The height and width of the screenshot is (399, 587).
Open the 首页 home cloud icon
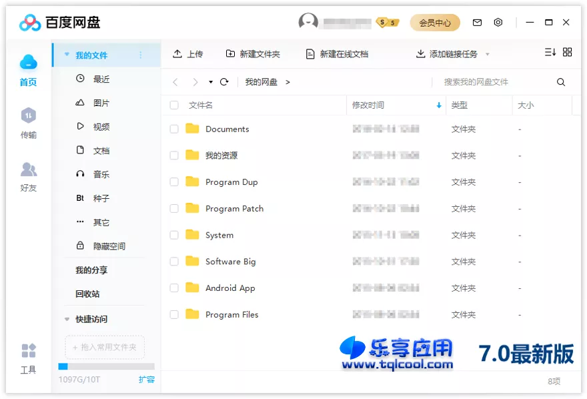pos(29,62)
